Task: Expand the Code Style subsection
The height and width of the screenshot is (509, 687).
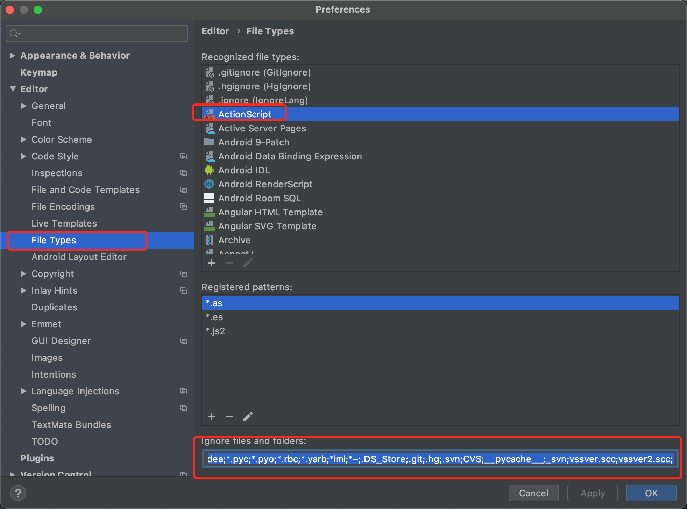Action: [23, 156]
